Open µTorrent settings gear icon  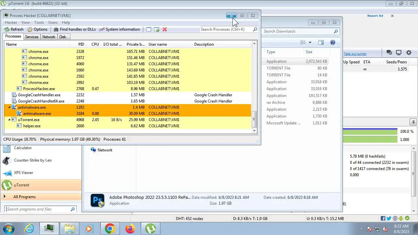tap(409, 53)
